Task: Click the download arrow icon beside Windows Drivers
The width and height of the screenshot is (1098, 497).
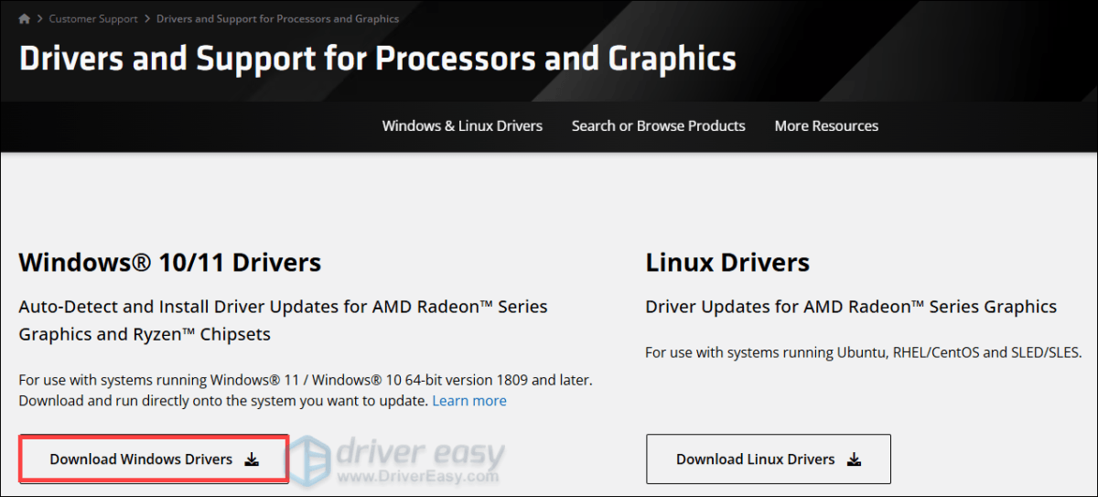Action: click(x=252, y=459)
